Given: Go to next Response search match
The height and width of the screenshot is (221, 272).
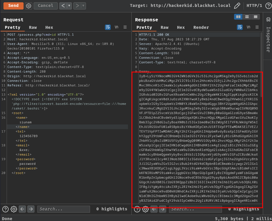Looking at the screenshot, I should [x=162, y=209].
